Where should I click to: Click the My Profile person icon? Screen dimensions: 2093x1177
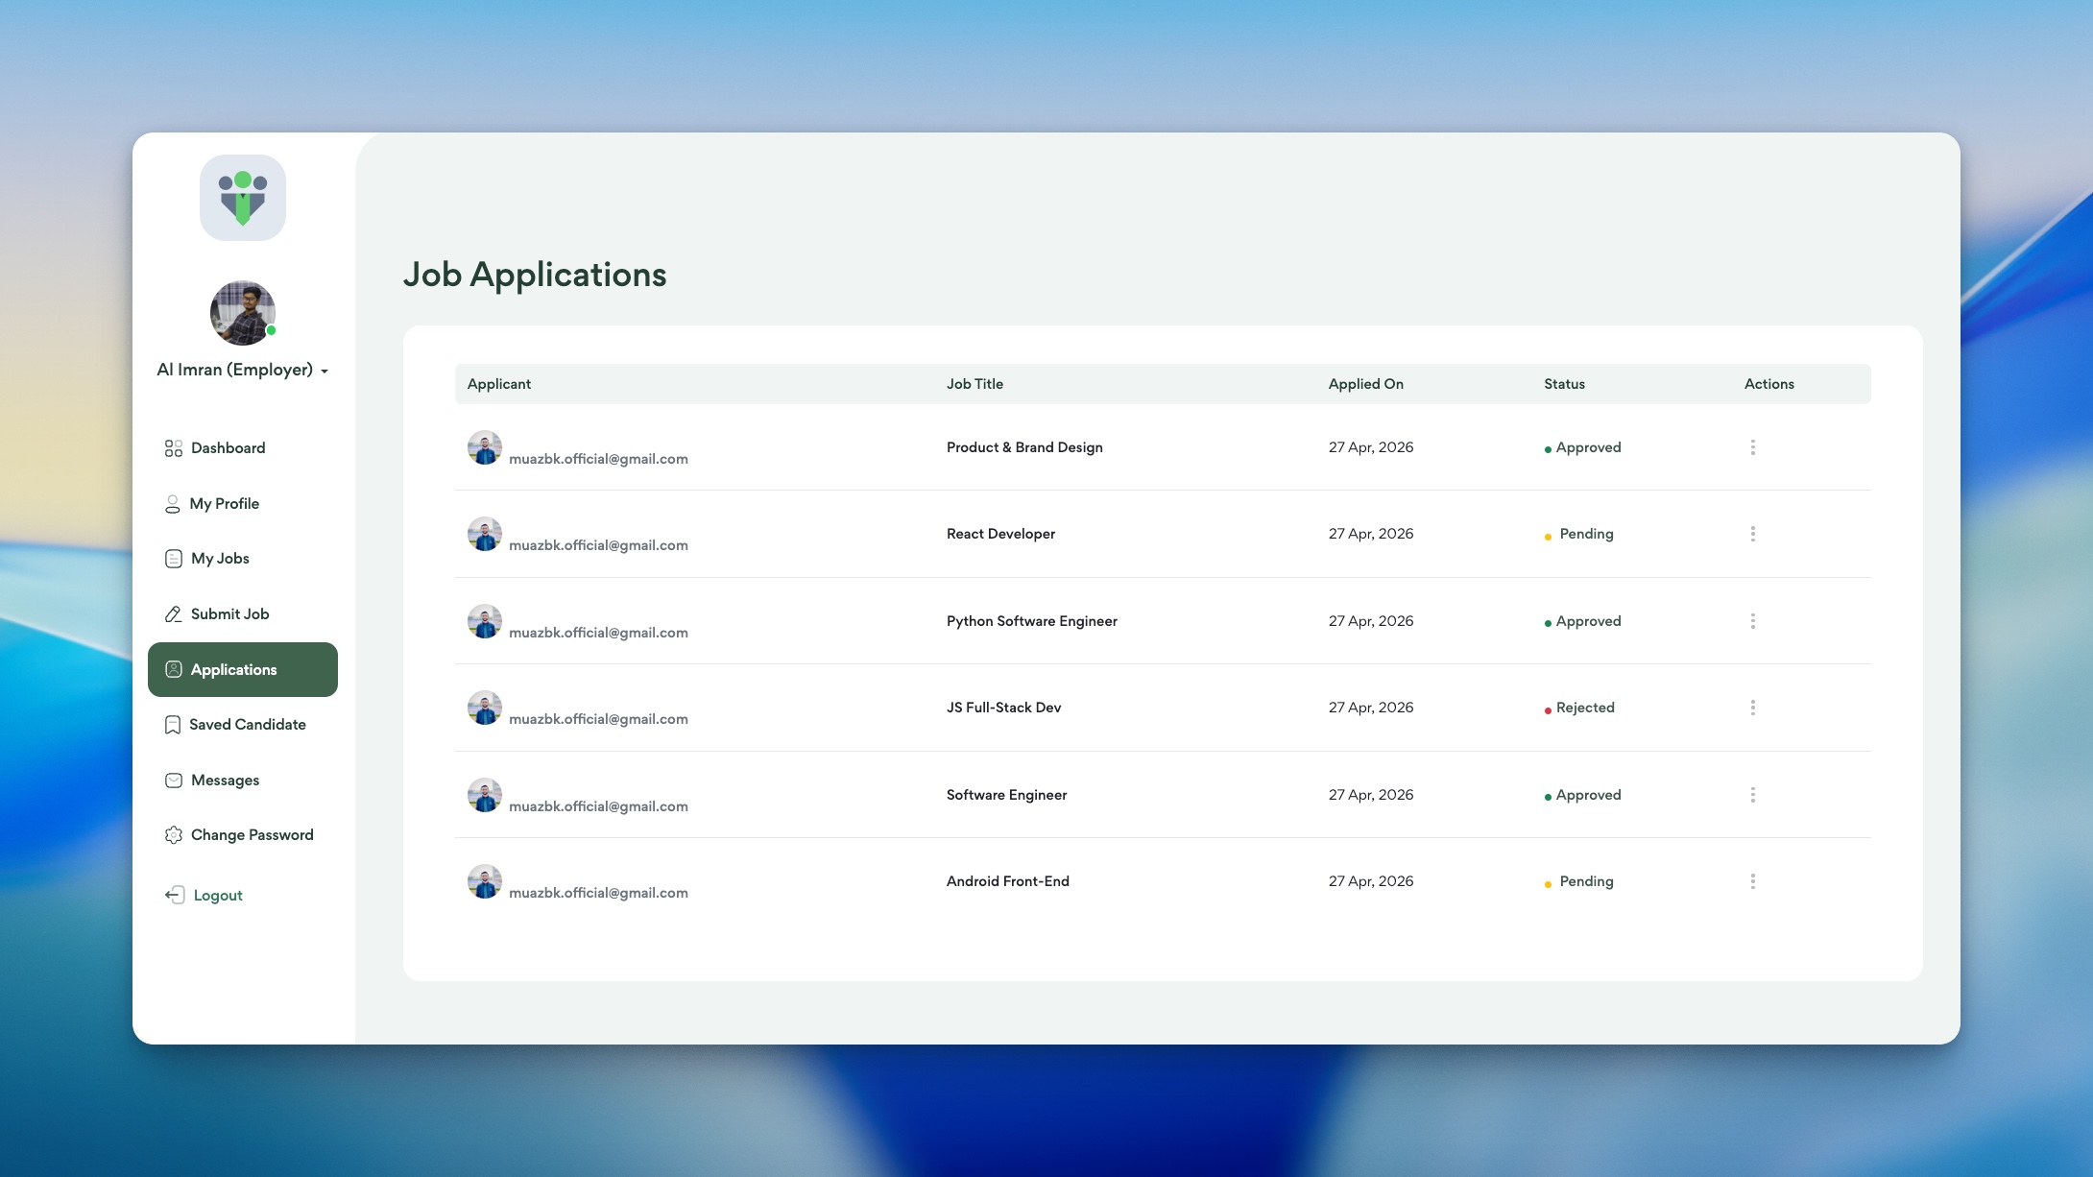click(x=173, y=504)
